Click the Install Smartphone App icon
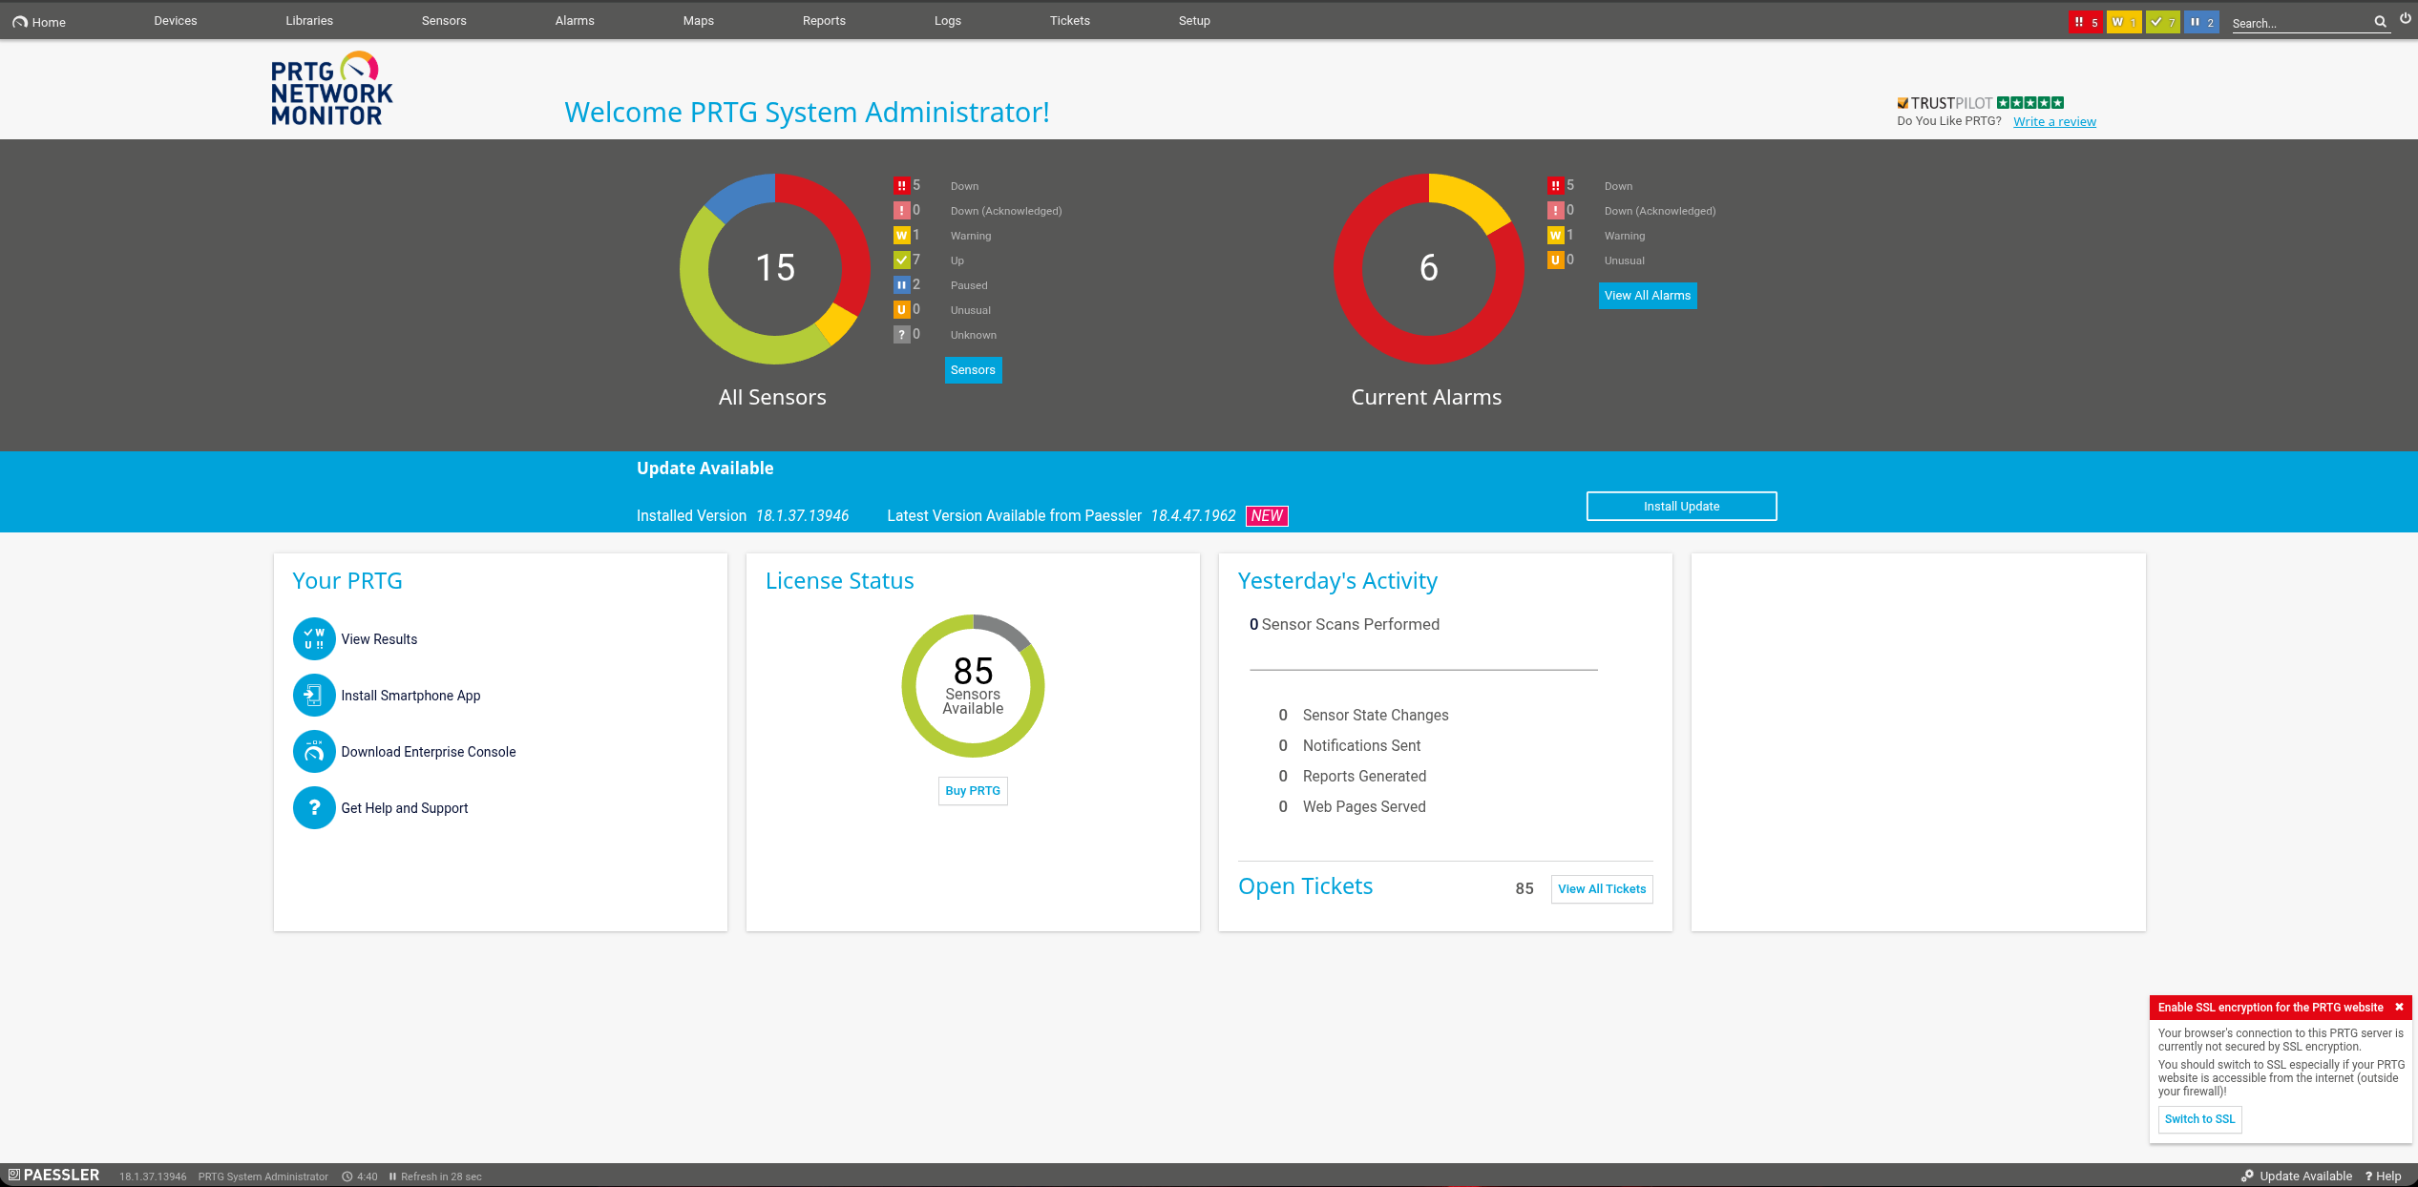The width and height of the screenshot is (2418, 1187). tap(314, 696)
